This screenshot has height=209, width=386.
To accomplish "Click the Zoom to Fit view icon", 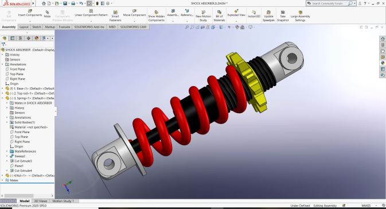I will pyautogui.click(x=187, y=27).
